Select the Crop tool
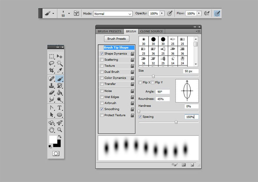Screen dimensions: 258x182 [x=52, y=70]
